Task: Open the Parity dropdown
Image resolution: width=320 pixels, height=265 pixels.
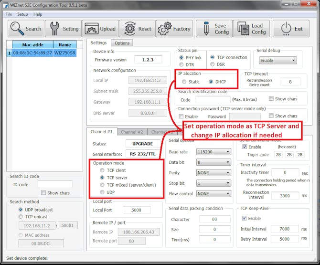Action: 213,173
